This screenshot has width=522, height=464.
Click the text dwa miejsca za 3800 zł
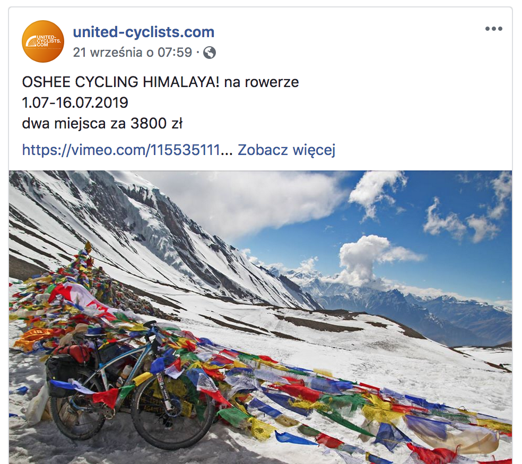point(102,124)
